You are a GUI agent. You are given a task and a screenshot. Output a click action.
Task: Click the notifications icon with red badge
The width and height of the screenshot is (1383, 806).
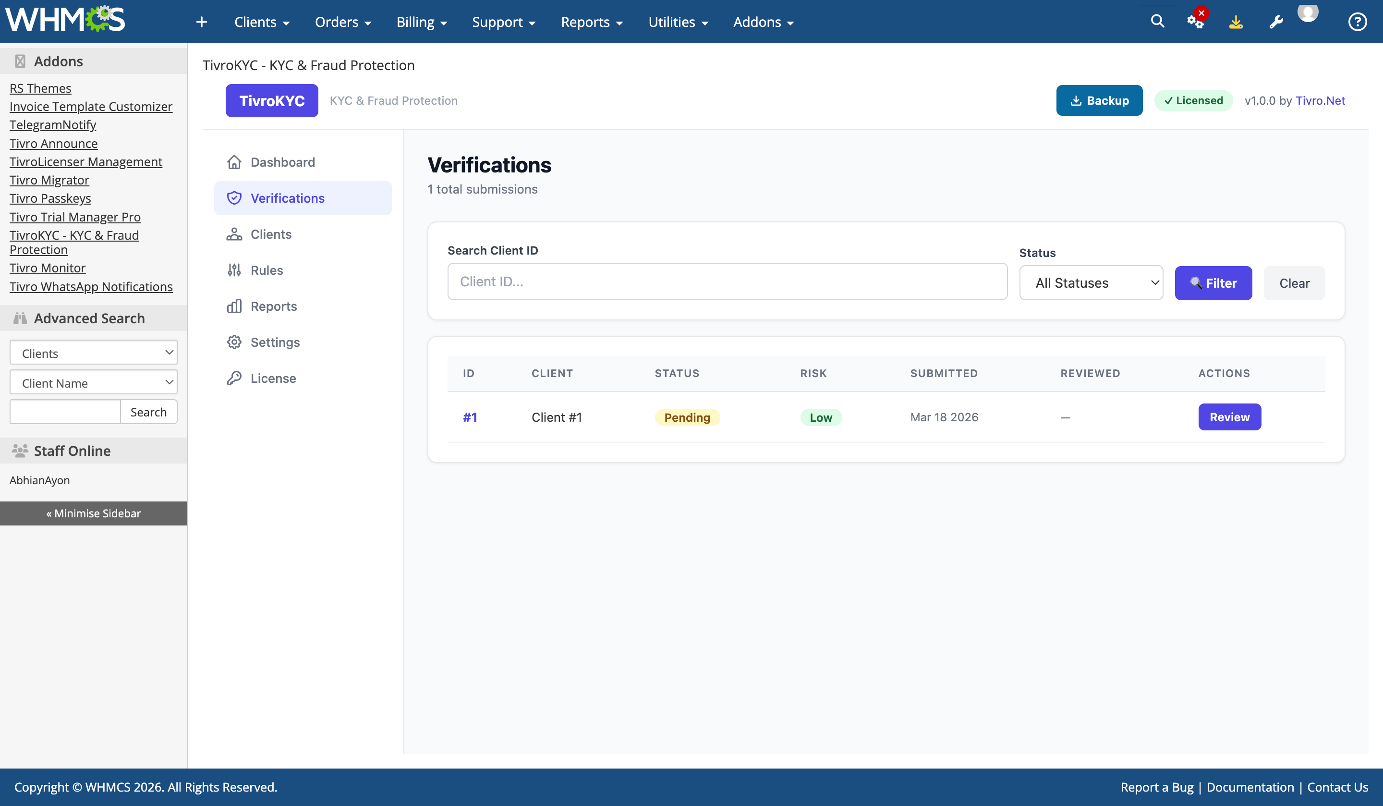1196,22
